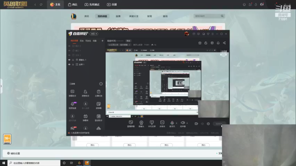Viewport: 296px width, 166px height.
Task: Open the 先锋测试 tab in the LoL client
Action: click(92, 4)
